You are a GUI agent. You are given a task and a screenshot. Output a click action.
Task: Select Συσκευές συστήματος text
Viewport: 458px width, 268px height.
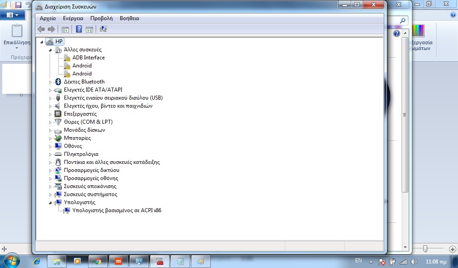pos(90,194)
